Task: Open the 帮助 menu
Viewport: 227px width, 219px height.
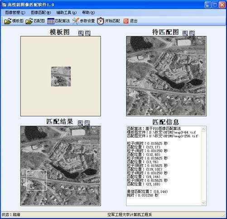Action: pos(88,13)
